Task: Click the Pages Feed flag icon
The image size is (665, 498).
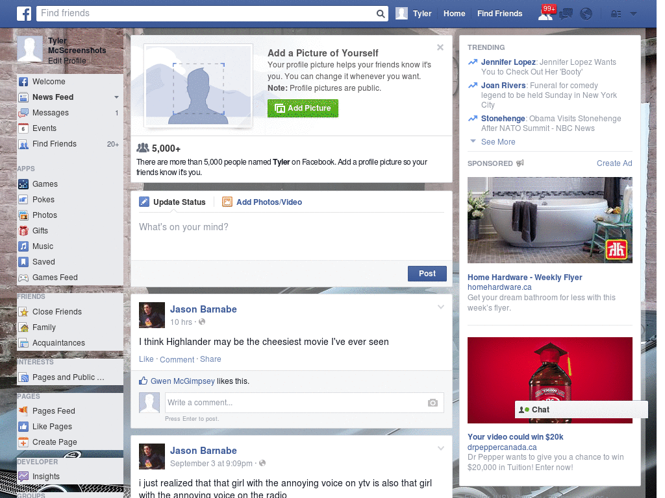Action: pyautogui.click(x=23, y=410)
